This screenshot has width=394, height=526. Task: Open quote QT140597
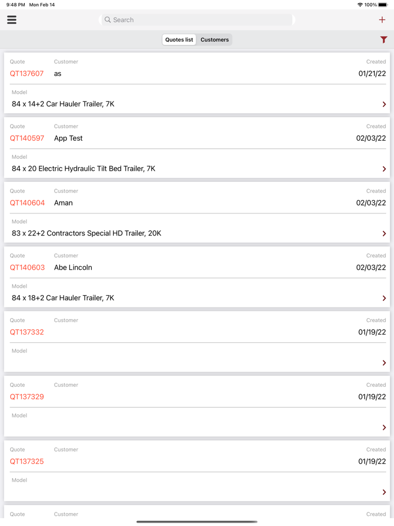coord(26,138)
